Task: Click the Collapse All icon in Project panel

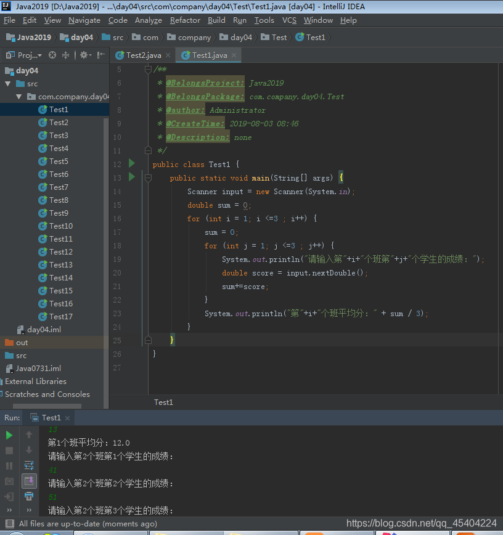Action: (x=65, y=55)
